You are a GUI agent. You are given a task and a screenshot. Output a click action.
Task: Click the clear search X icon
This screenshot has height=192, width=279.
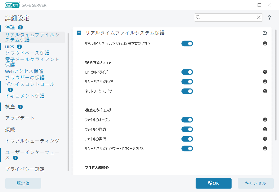coord(259,18)
